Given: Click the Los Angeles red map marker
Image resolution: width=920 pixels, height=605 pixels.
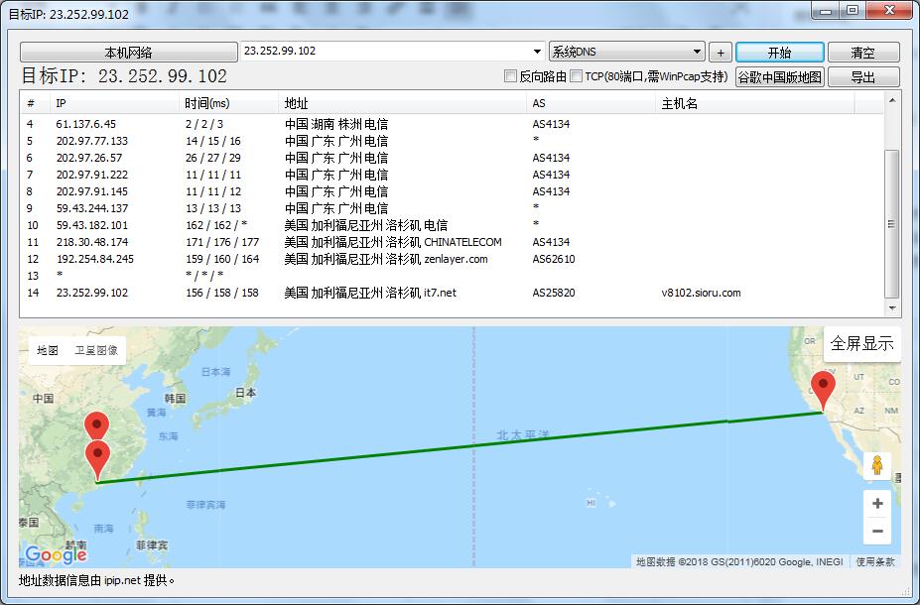Looking at the screenshot, I should [823, 388].
